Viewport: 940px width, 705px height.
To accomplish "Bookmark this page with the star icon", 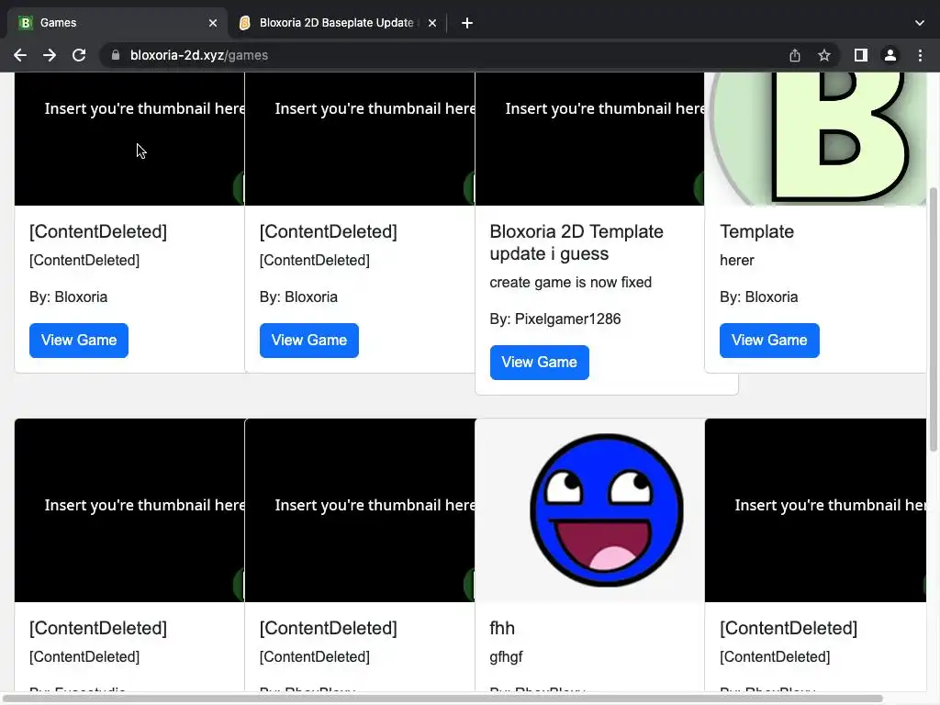I will (824, 55).
